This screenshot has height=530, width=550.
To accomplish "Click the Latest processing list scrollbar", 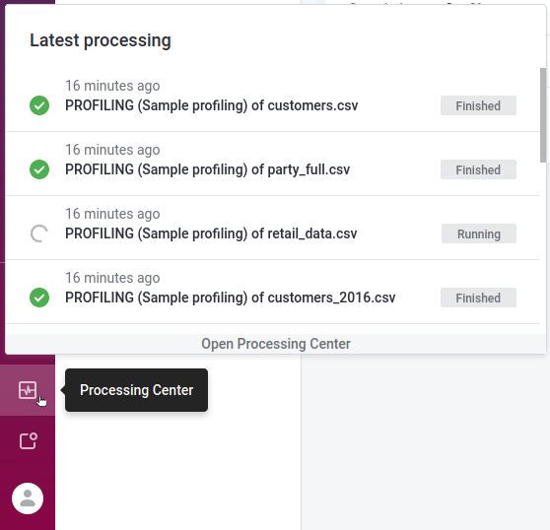I will coord(543,115).
